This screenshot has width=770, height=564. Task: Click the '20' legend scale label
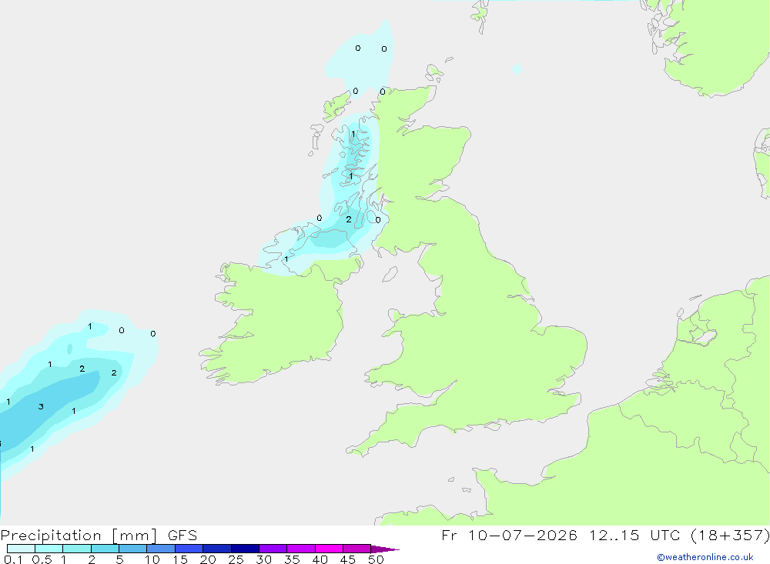pos(208,559)
